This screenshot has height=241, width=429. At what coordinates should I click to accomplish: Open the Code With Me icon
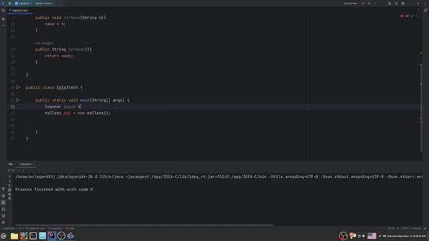pos(389,3)
